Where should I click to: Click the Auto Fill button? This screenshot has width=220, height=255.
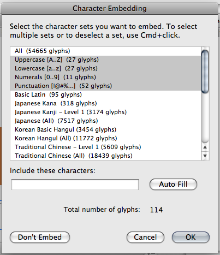coord(173,185)
